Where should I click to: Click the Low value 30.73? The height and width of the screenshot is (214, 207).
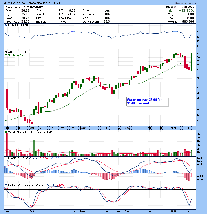pos(25,18)
